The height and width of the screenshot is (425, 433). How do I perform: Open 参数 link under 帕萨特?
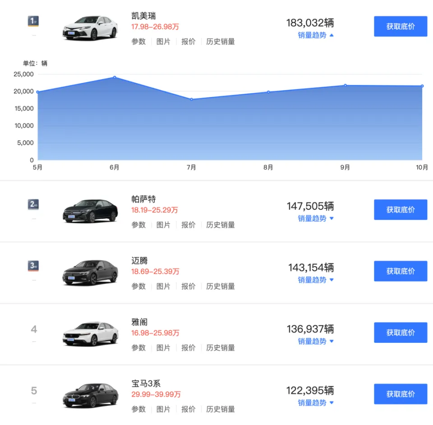point(138,225)
